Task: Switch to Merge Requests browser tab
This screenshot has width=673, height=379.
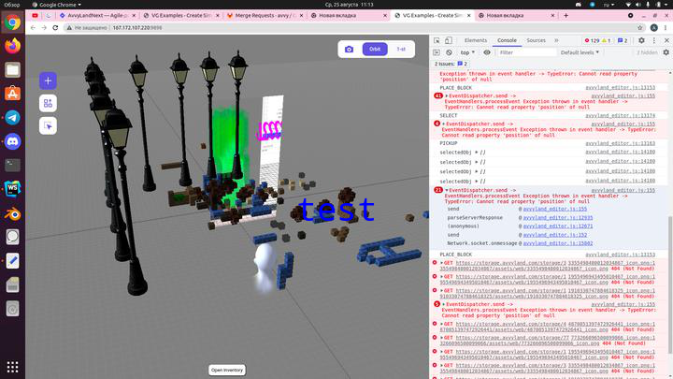Action: (x=265, y=15)
